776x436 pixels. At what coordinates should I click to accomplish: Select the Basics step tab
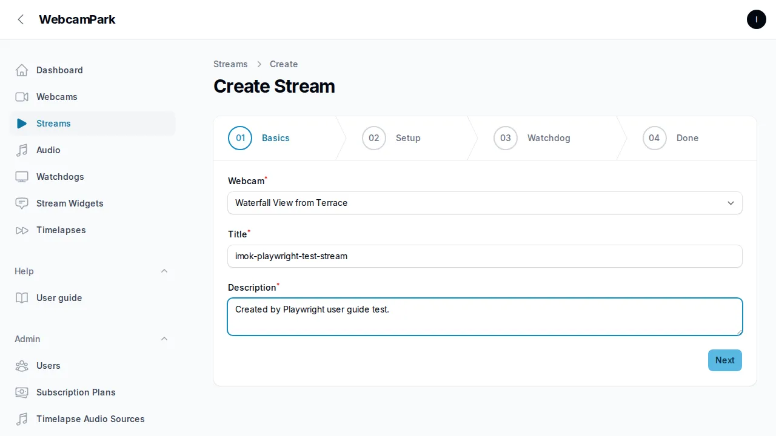point(276,138)
